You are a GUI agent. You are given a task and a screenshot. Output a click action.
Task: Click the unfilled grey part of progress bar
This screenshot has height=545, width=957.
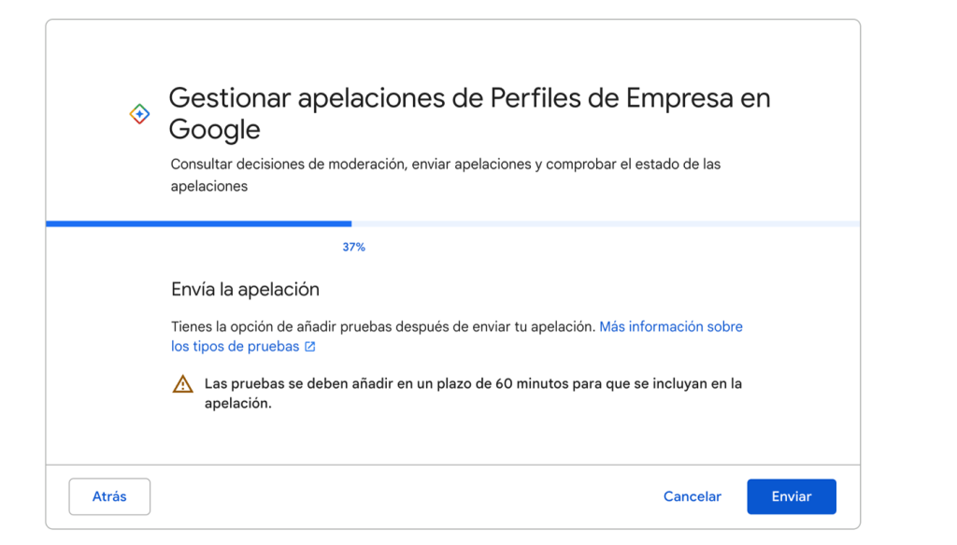[606, 224]
